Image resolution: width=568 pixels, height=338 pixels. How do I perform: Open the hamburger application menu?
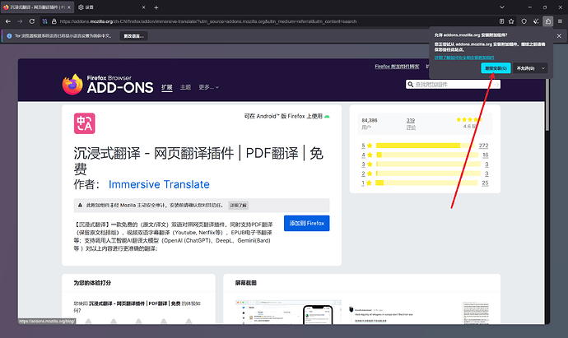click(x=560, y=21)
